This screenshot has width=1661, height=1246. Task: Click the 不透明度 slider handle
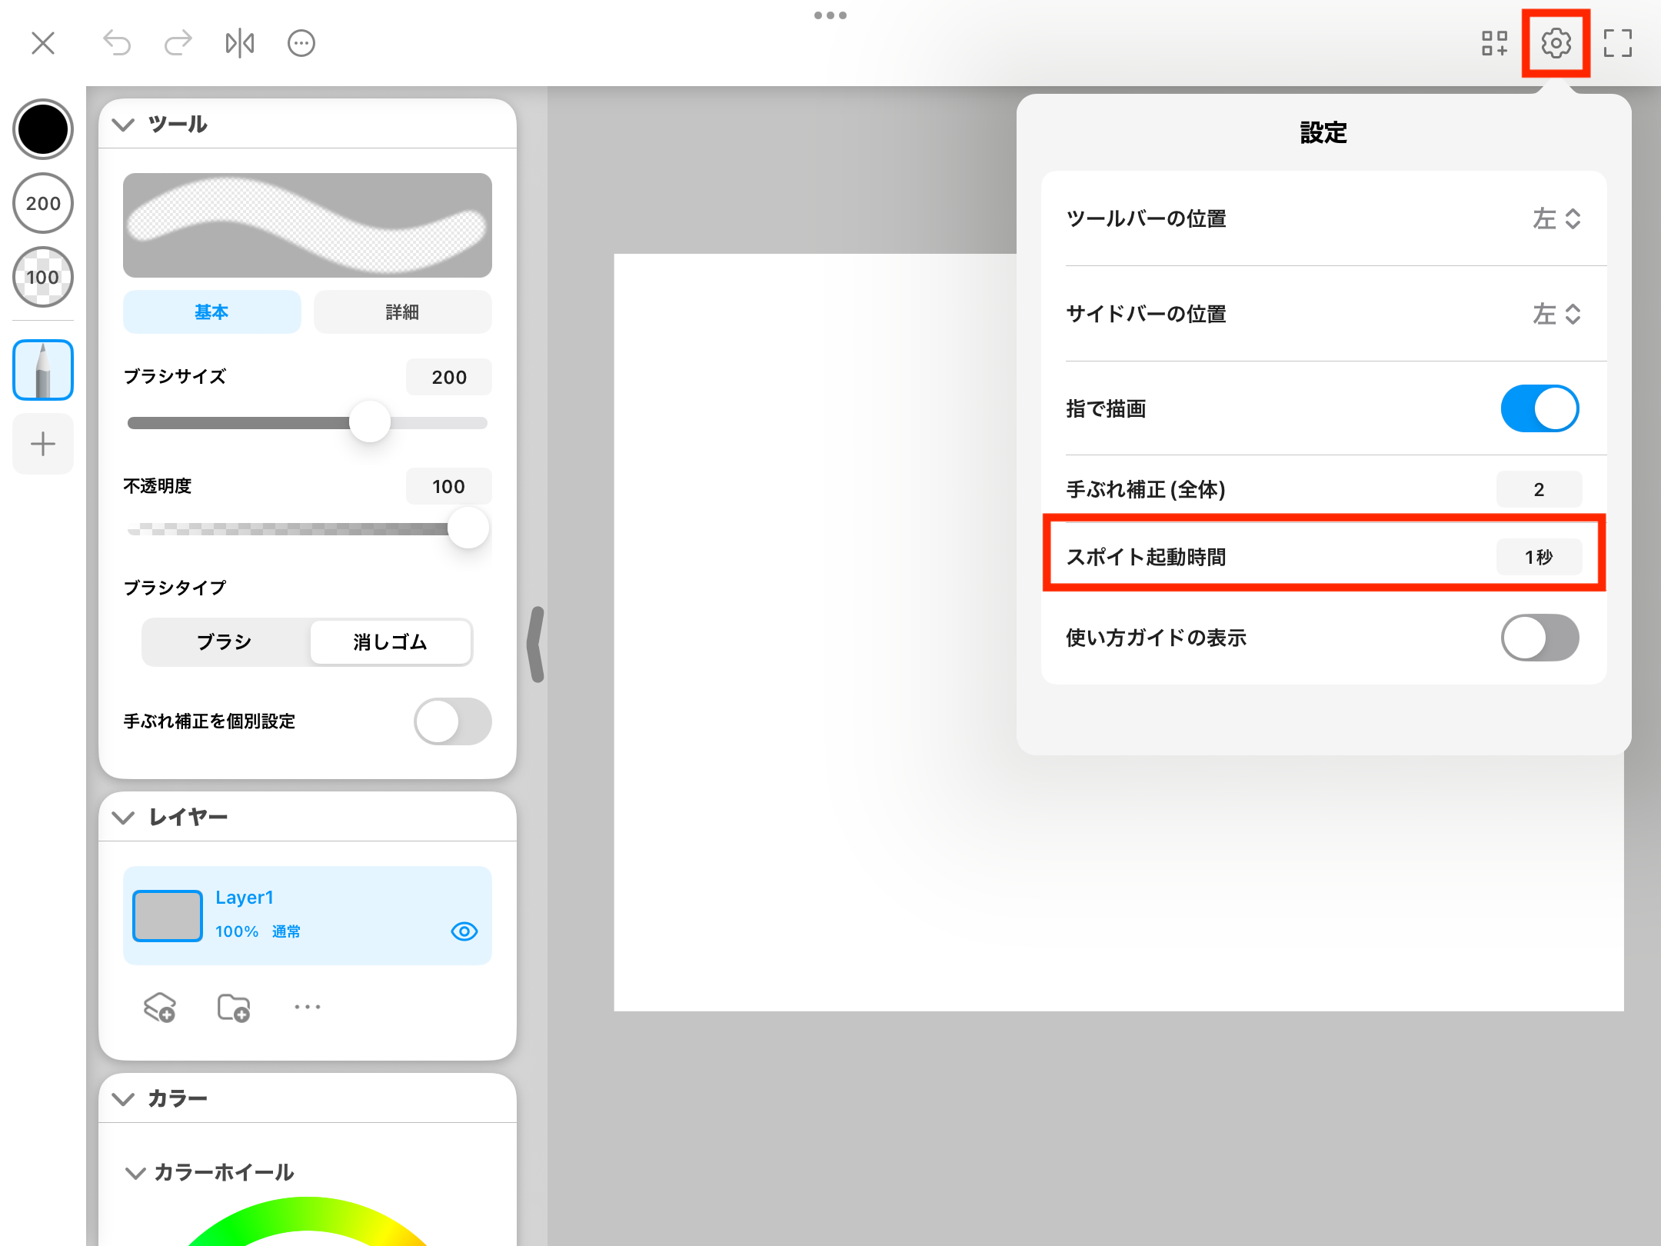(x=468, y=528)
